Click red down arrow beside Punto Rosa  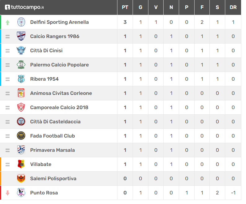tap(7, 193)
